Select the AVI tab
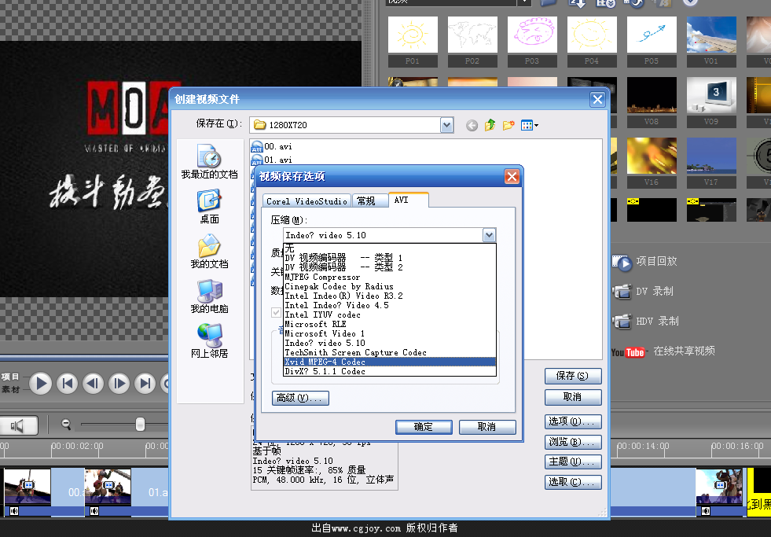The image size is (771, 537). click(x=408, y=200)
